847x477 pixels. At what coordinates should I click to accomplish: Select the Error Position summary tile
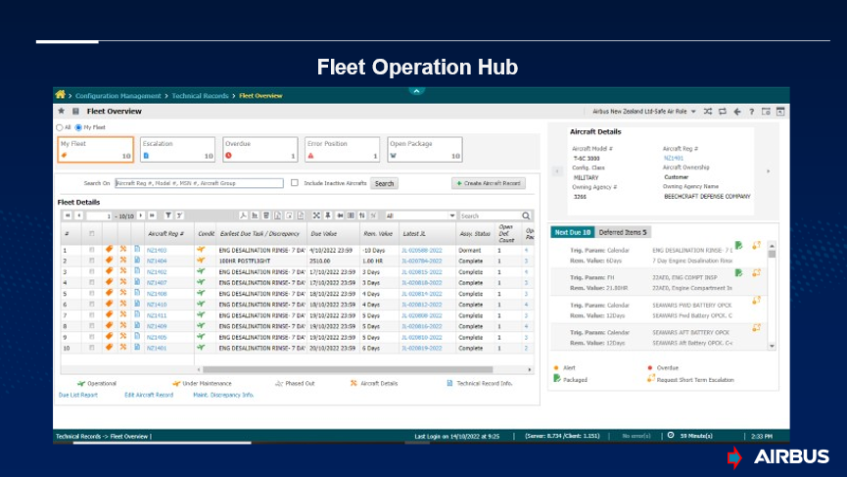click(343, 149)
